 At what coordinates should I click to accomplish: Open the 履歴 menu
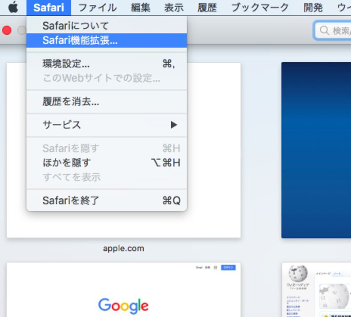207,7
